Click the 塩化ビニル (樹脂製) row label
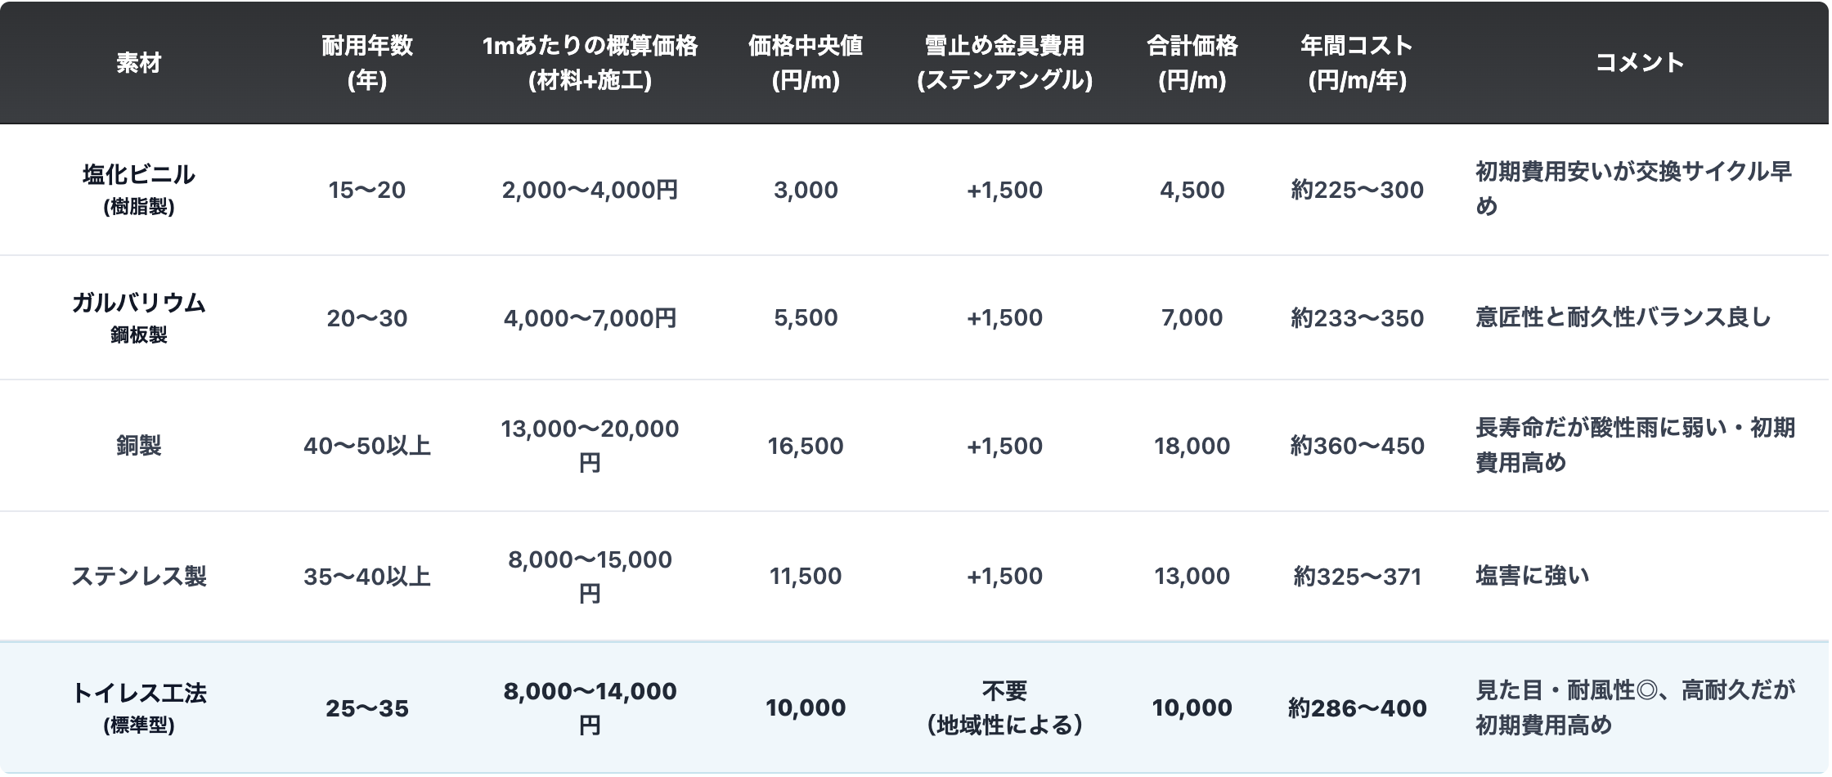 [x=138, y=189]
